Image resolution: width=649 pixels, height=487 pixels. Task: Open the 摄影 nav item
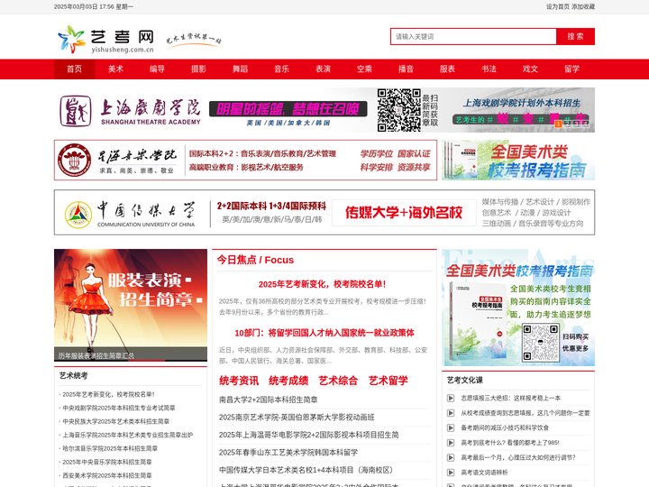198,69
